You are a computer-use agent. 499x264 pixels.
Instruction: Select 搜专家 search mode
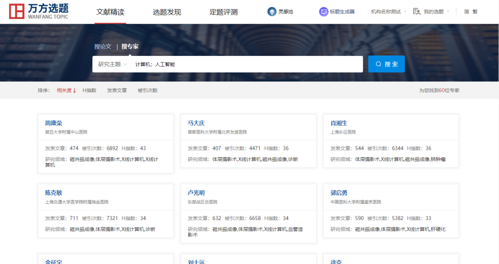pyautogui.click(x=130, y=46)
